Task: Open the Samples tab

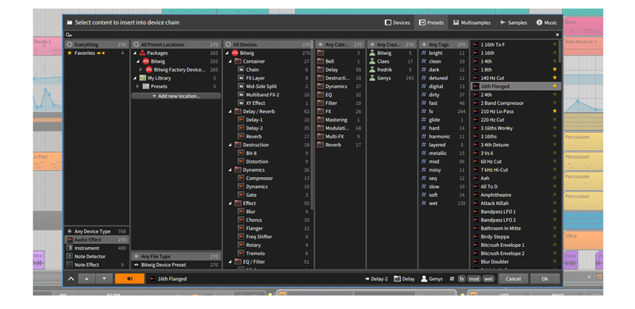Action: coord(514,23)
